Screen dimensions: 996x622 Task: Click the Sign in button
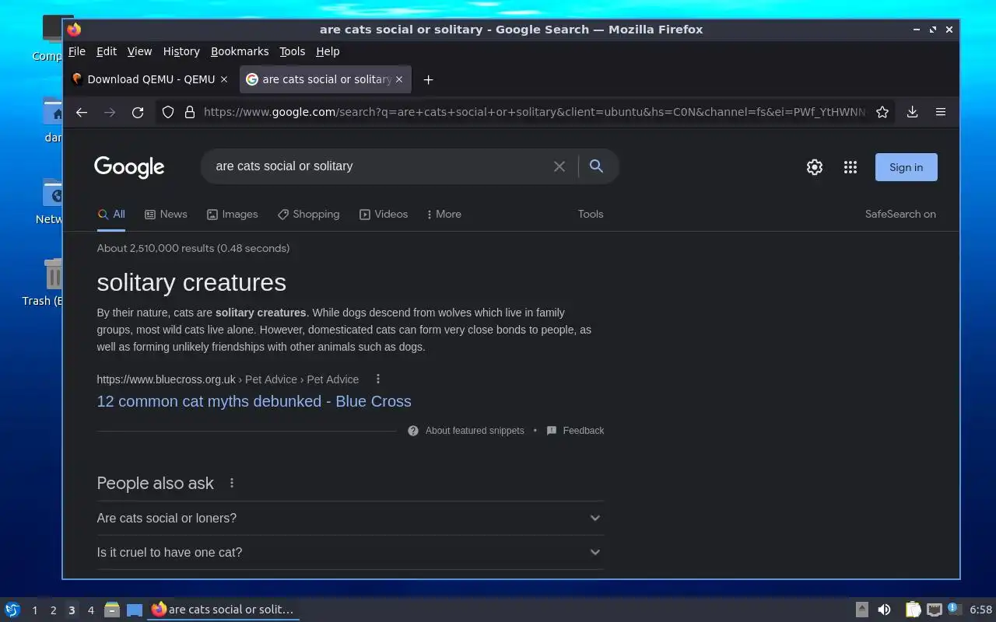coord(906,167)
